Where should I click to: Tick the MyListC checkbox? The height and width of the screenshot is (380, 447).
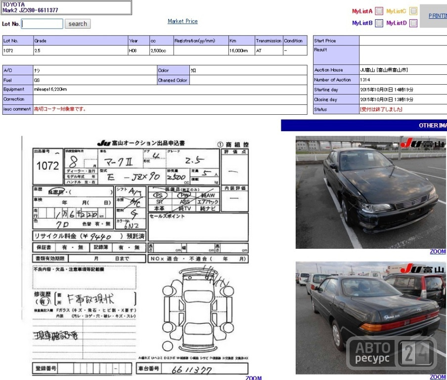[x=413, y=11]
